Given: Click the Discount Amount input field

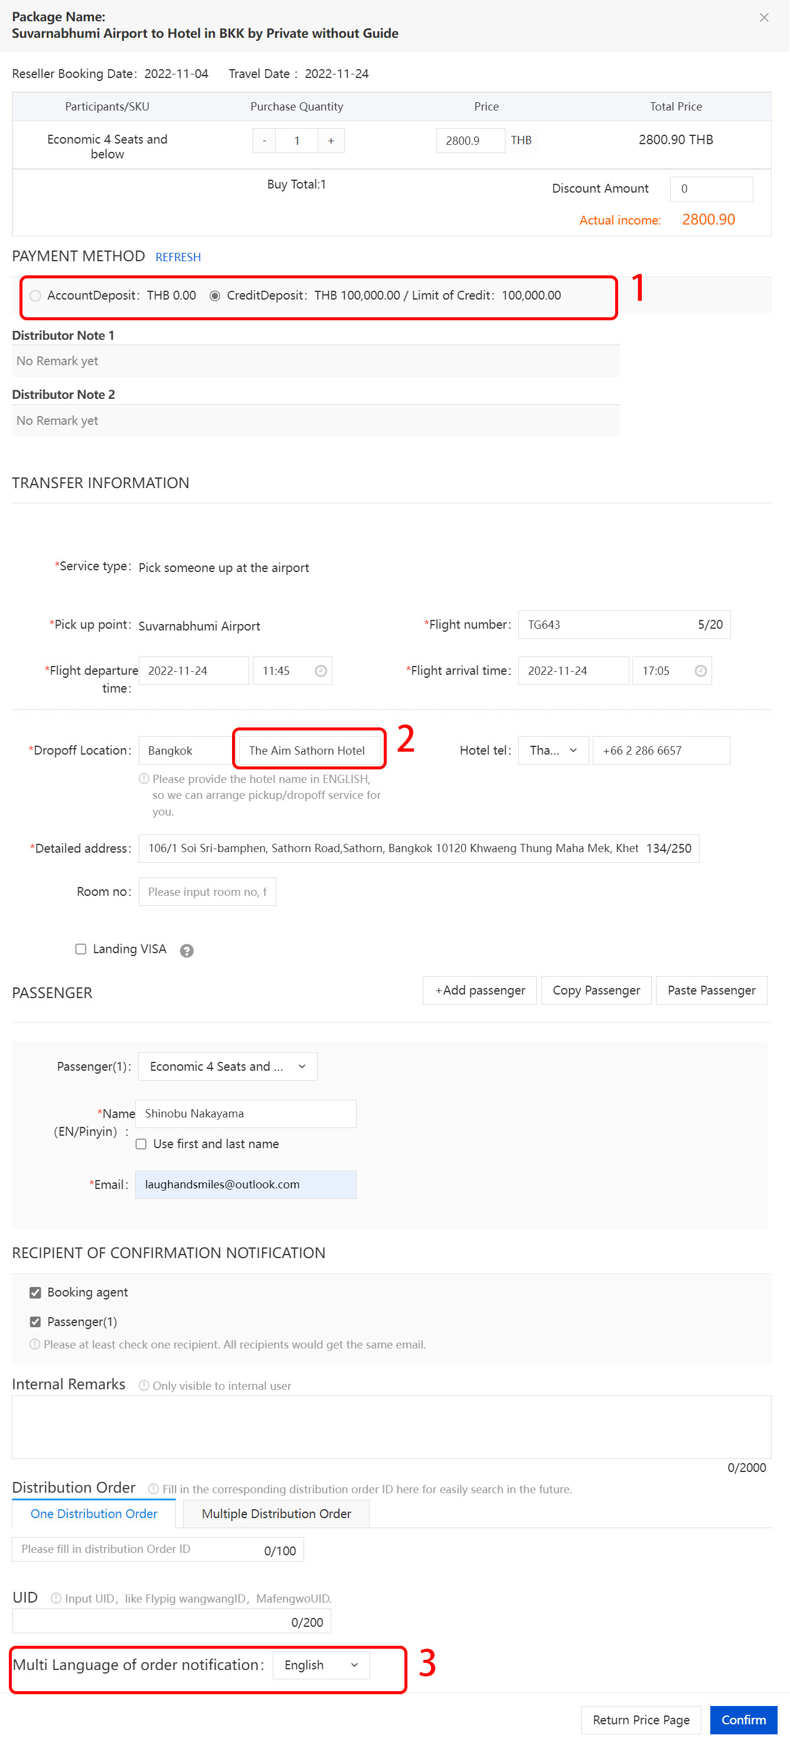Looking at the screenshot, I should click(x=711, y=189).
